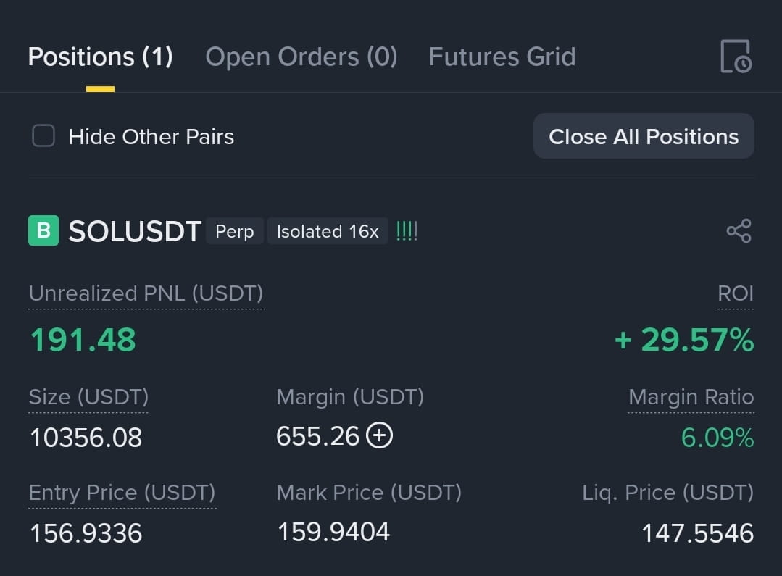Tap the green ADL indicator bars
The width and height of the screenshot is (782, 576).
click(x=407, y=231)
